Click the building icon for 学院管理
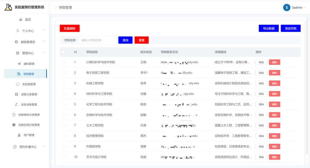310x168 pixels. [19, 74]
